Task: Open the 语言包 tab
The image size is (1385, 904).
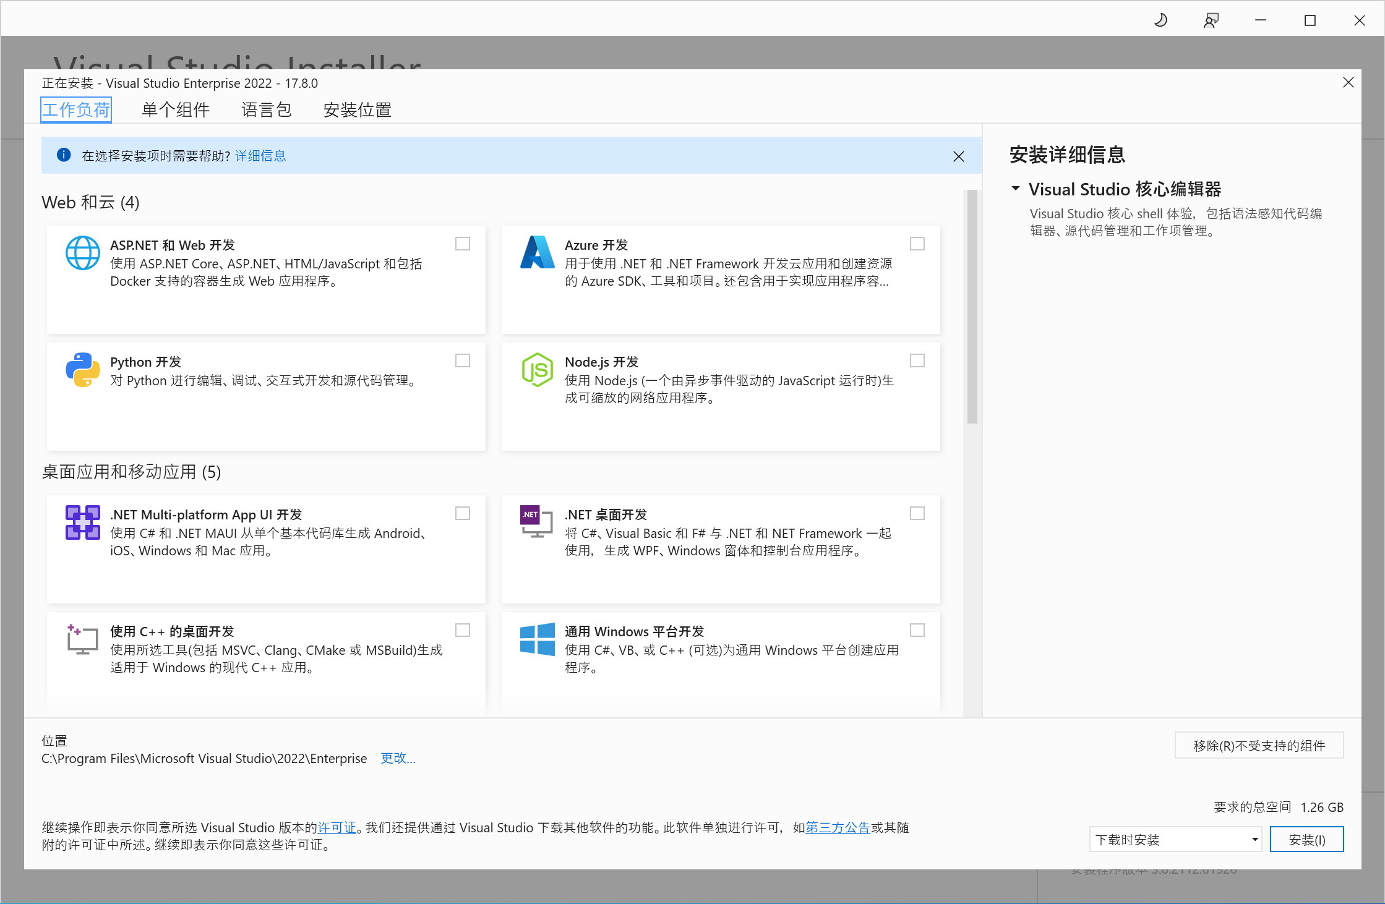Action: 267,110
